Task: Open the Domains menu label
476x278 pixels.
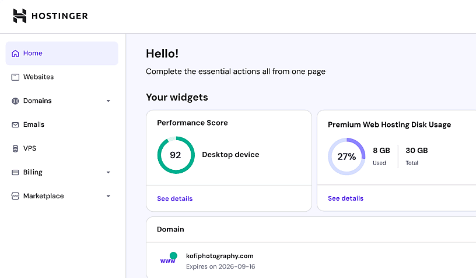Action: pos(37,101)
